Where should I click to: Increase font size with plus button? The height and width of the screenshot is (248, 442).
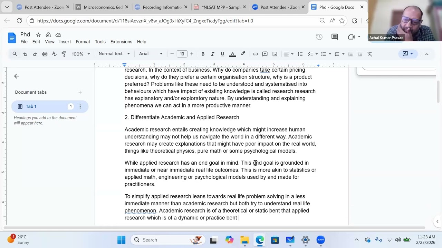pyautogui.click(x=192, y=54)
